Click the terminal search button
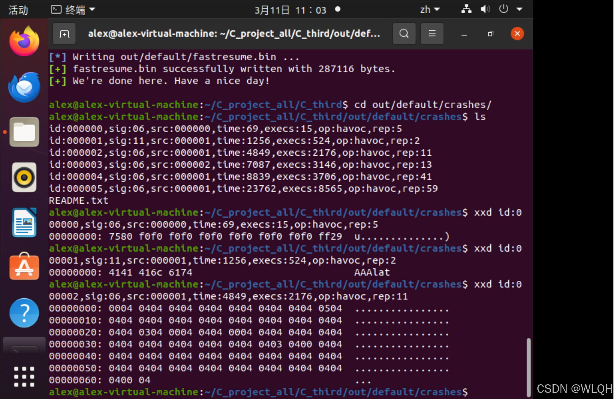 click(404, 34)
